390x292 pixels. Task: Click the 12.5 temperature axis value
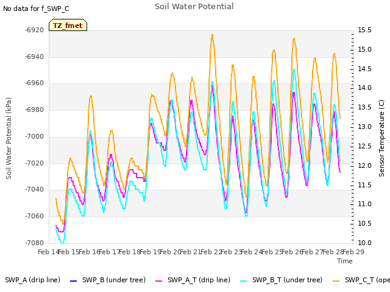pyautogui.click(x=364, y=146)
